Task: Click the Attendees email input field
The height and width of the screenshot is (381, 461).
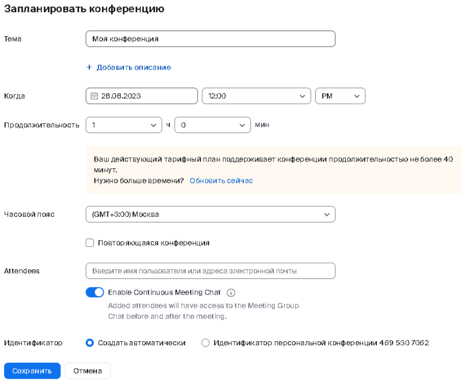Action: tap(210, 271)
